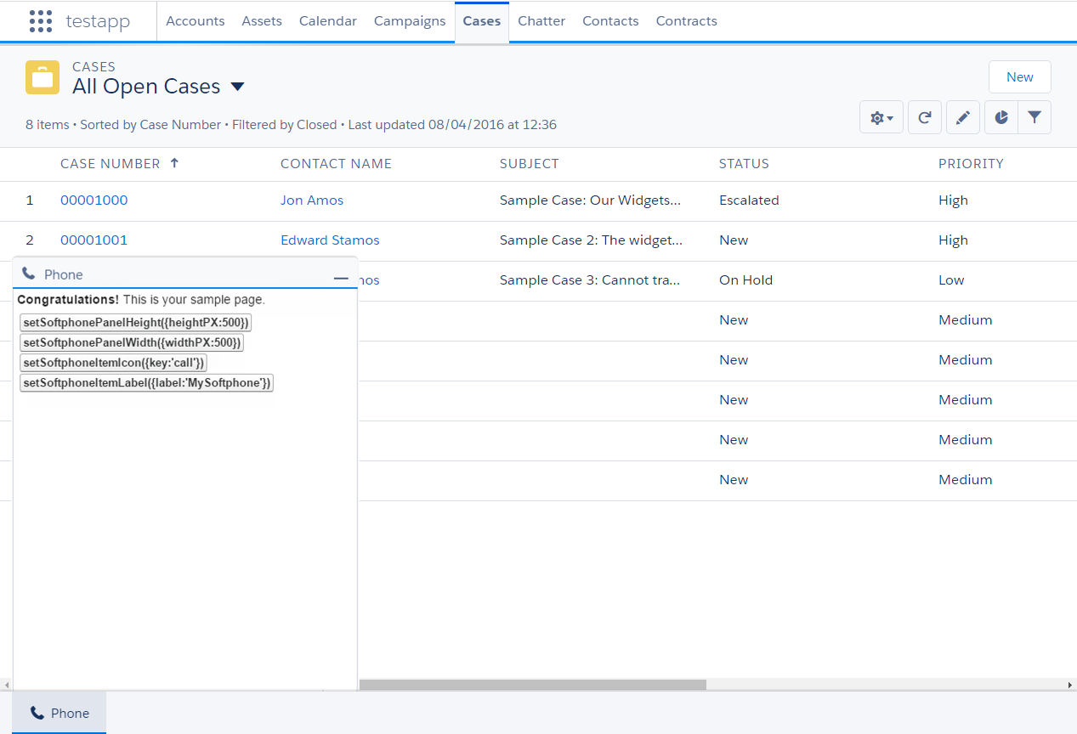Click the New button to create a case
1077x734 pixels.
pos(1019,76)
